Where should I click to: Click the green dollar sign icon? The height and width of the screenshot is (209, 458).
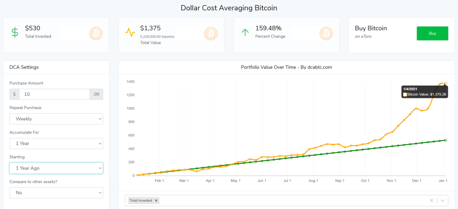pyautogui.click(x=15, y=32)
